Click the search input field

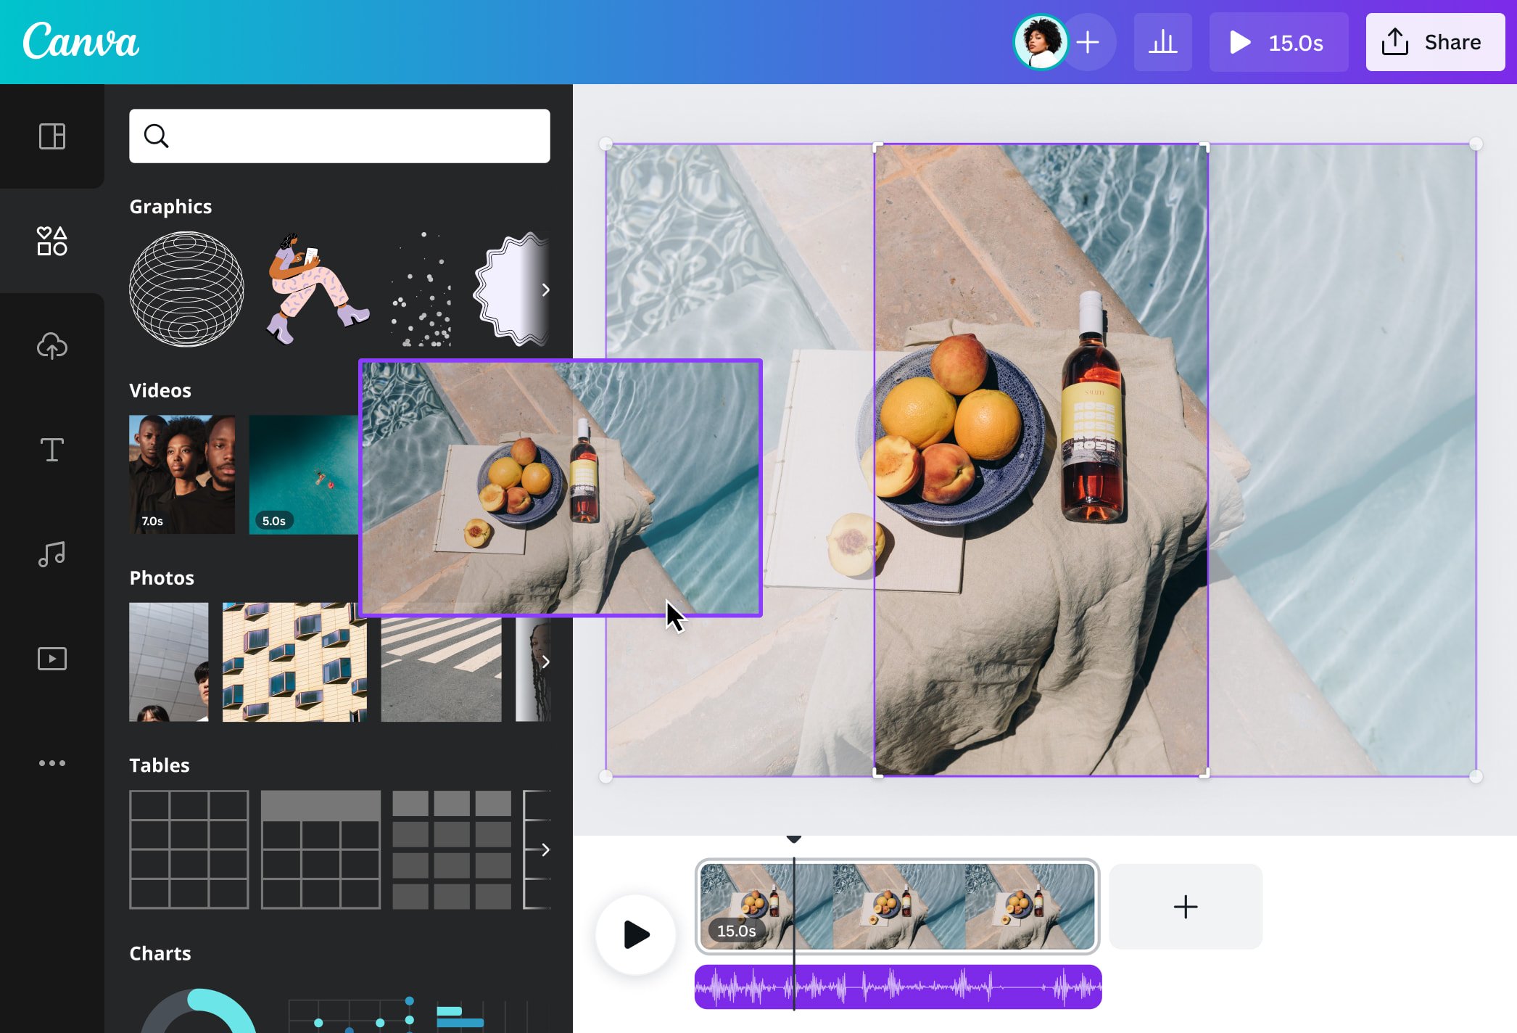tap(339, 136)
